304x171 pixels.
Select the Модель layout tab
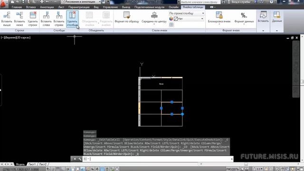click(20, 164)
